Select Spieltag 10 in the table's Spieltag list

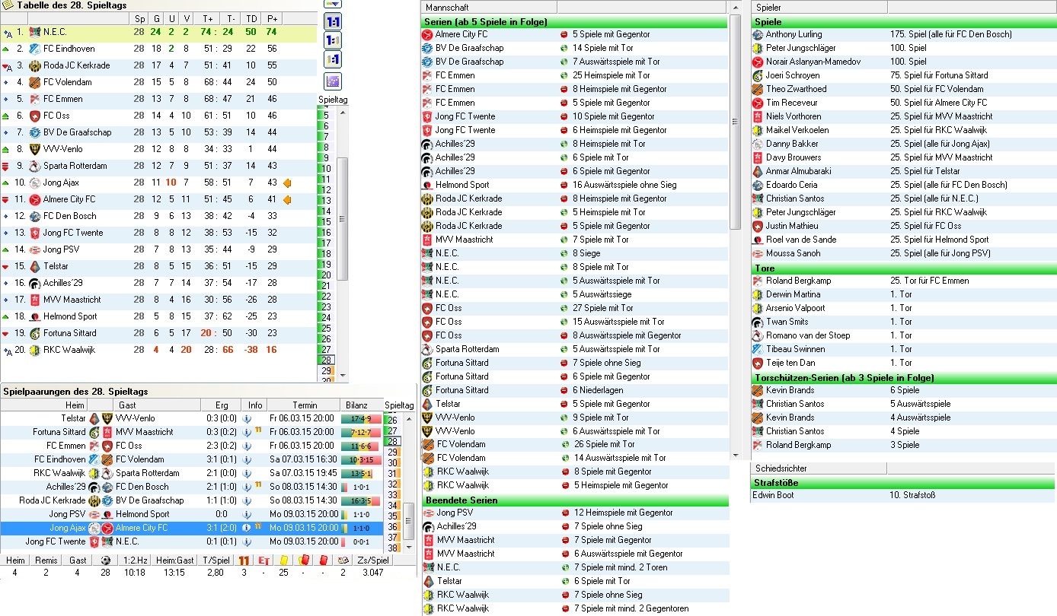tap(327, 168)
